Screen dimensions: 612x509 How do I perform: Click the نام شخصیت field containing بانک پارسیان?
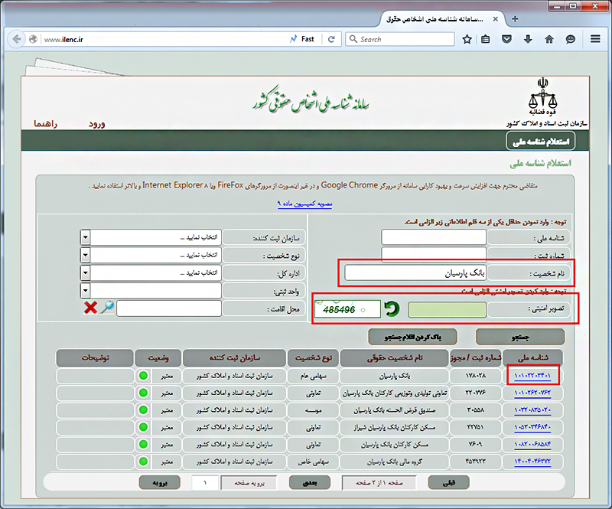coord(415,272)
